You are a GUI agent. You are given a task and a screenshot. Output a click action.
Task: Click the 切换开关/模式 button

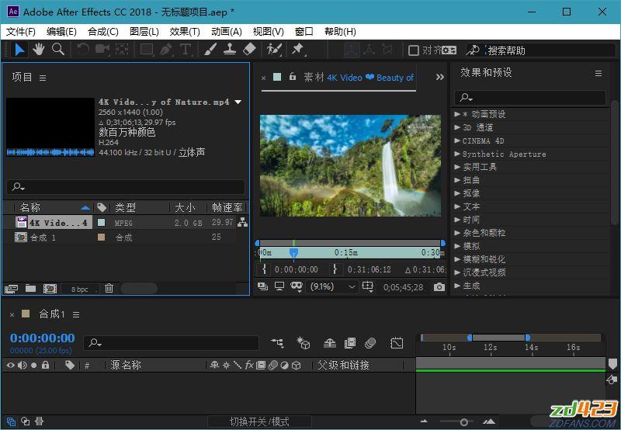(259, 421)
